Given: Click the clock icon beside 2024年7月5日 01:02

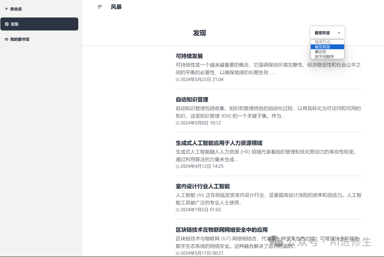Looking at the screenshot, I should (x=177, y=210).
